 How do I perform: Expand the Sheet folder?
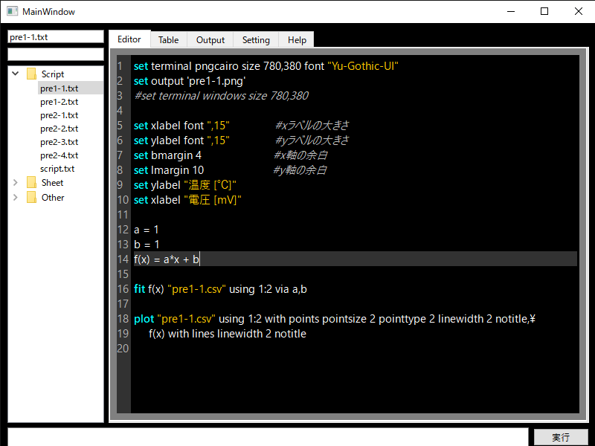coord(15,183)
